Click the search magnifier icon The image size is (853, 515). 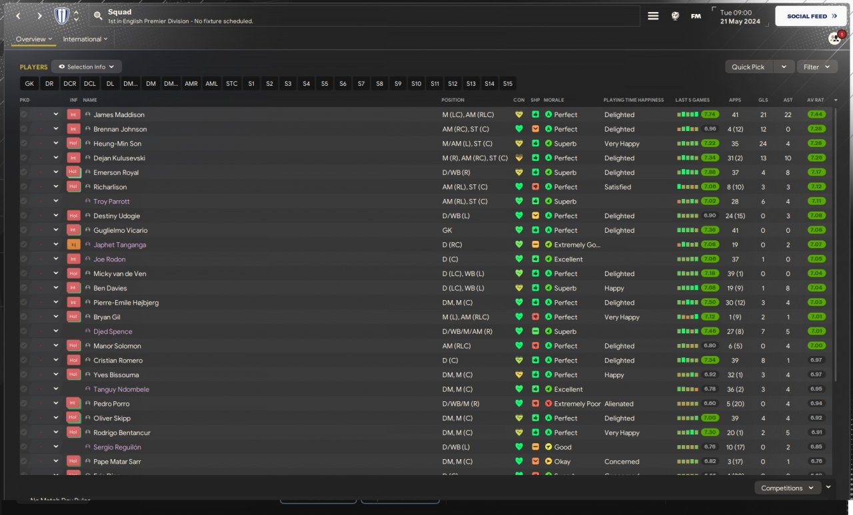point(99,16)
